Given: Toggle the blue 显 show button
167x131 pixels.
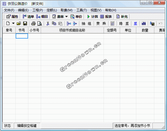Looking at the screenshot, I should (x=135, y=23).
